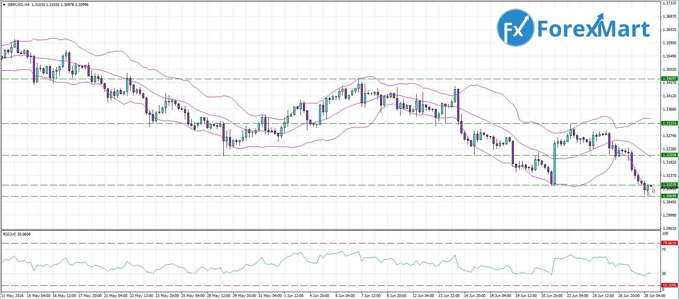
Task: Click the 1.32058 green level price tag
Action: [x=670, y=155]
